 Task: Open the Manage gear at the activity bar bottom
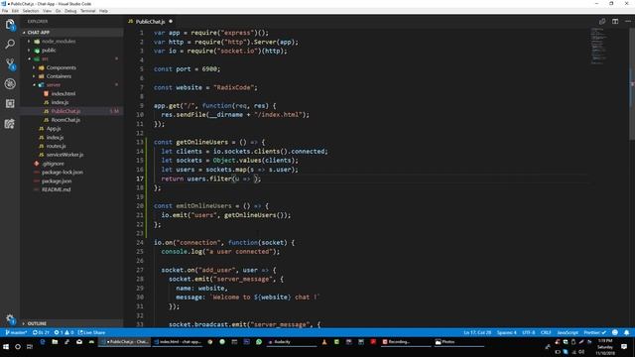click(x=10, y=319)
